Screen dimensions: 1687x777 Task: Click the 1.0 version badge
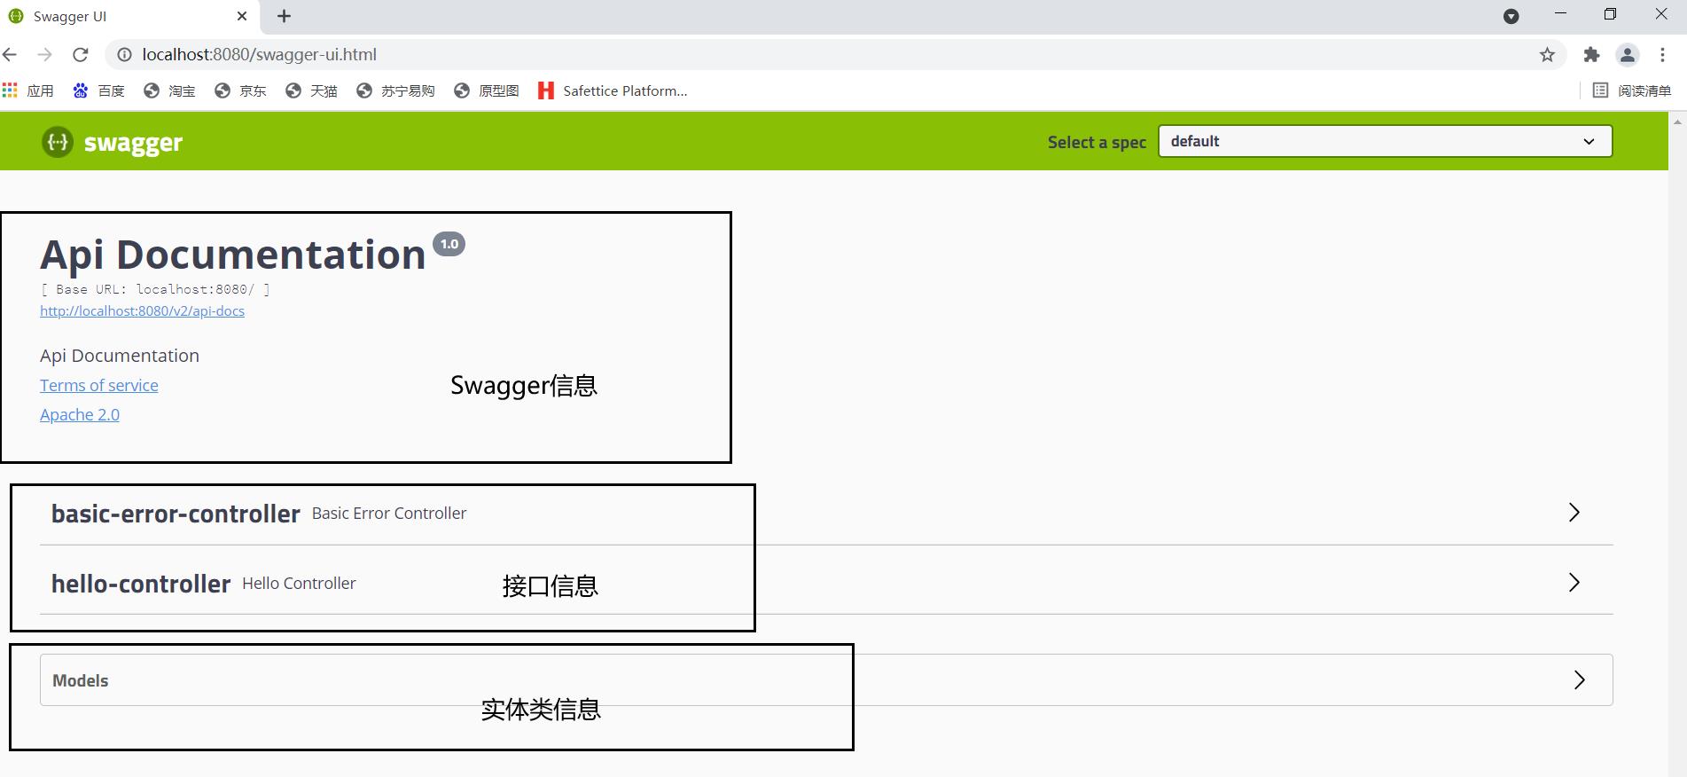coord(449,244)
